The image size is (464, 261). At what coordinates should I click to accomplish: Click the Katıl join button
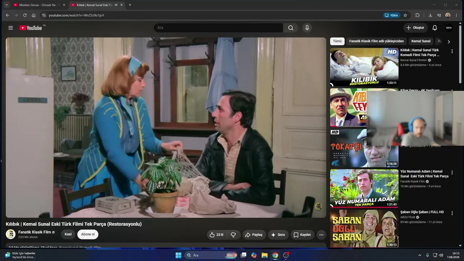pyautogui.click(x=68, y=234)
